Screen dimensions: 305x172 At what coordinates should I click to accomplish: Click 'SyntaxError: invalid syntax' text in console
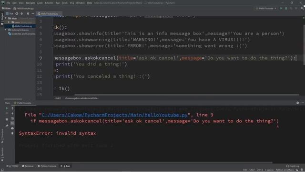click(x=57, y=133)
